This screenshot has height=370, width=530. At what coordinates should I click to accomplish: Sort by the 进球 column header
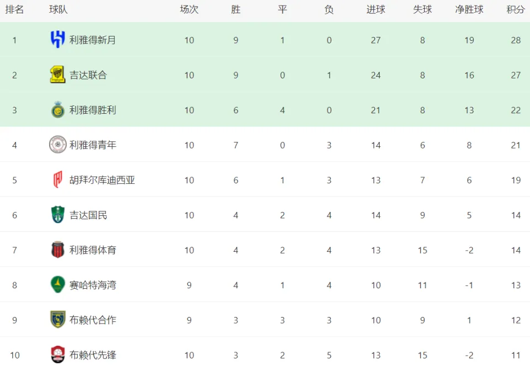point(375,9)
